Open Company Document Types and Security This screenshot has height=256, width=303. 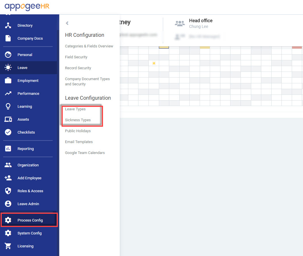[x=87, y=81]
